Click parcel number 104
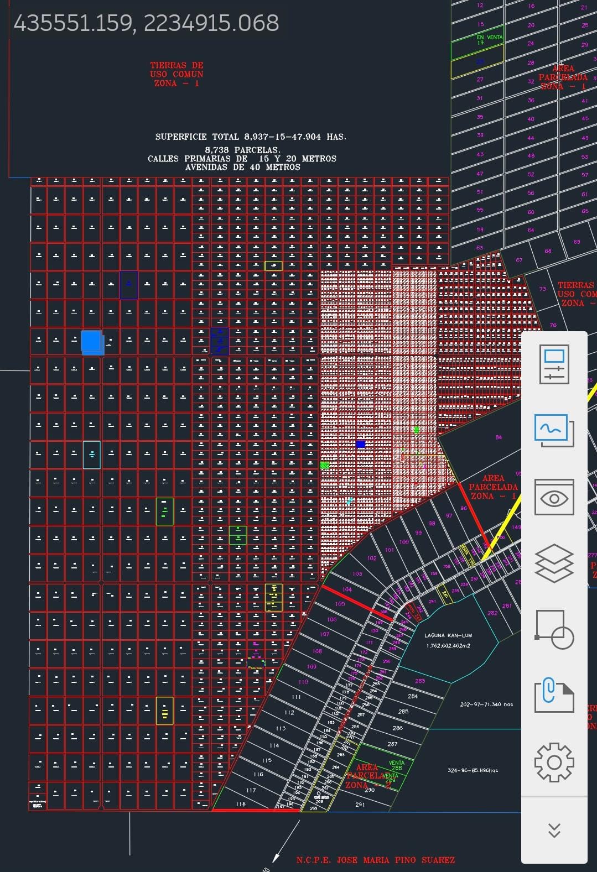 click(347, 589)
